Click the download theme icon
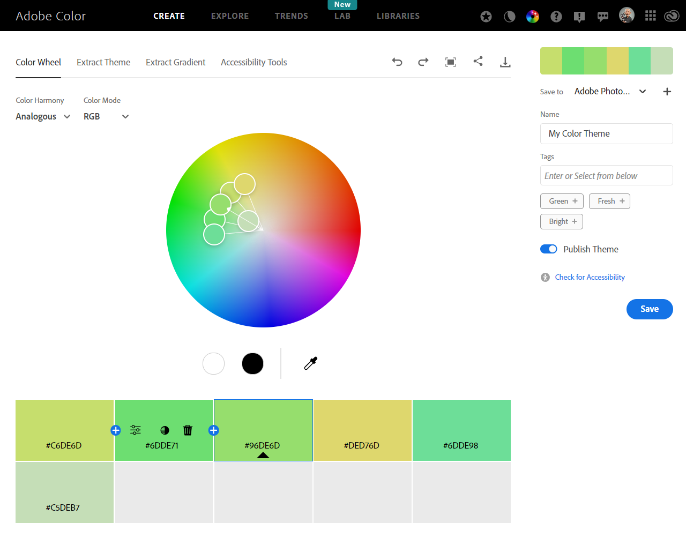686x545 pixels. pos(505,62)
